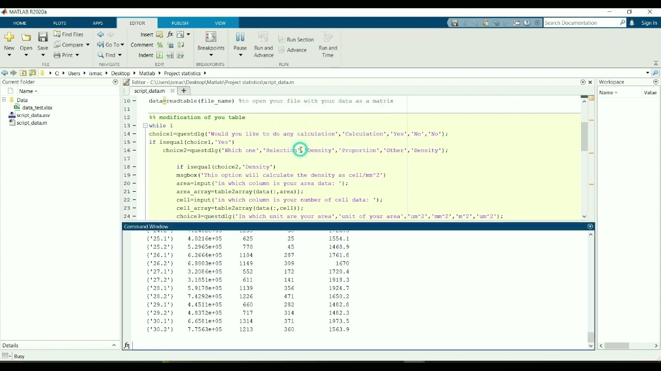This screenshot has height=371, width=661.
Task: Select script_data.asv file
Action: pyautogui.click(x=33, y=115)
